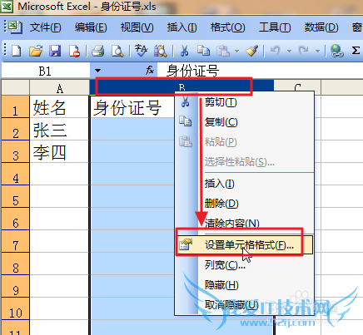This screenshot has height=335, width=363.
Task: Open the 编辑(E) menu
Action: click(x=91, y=27)
